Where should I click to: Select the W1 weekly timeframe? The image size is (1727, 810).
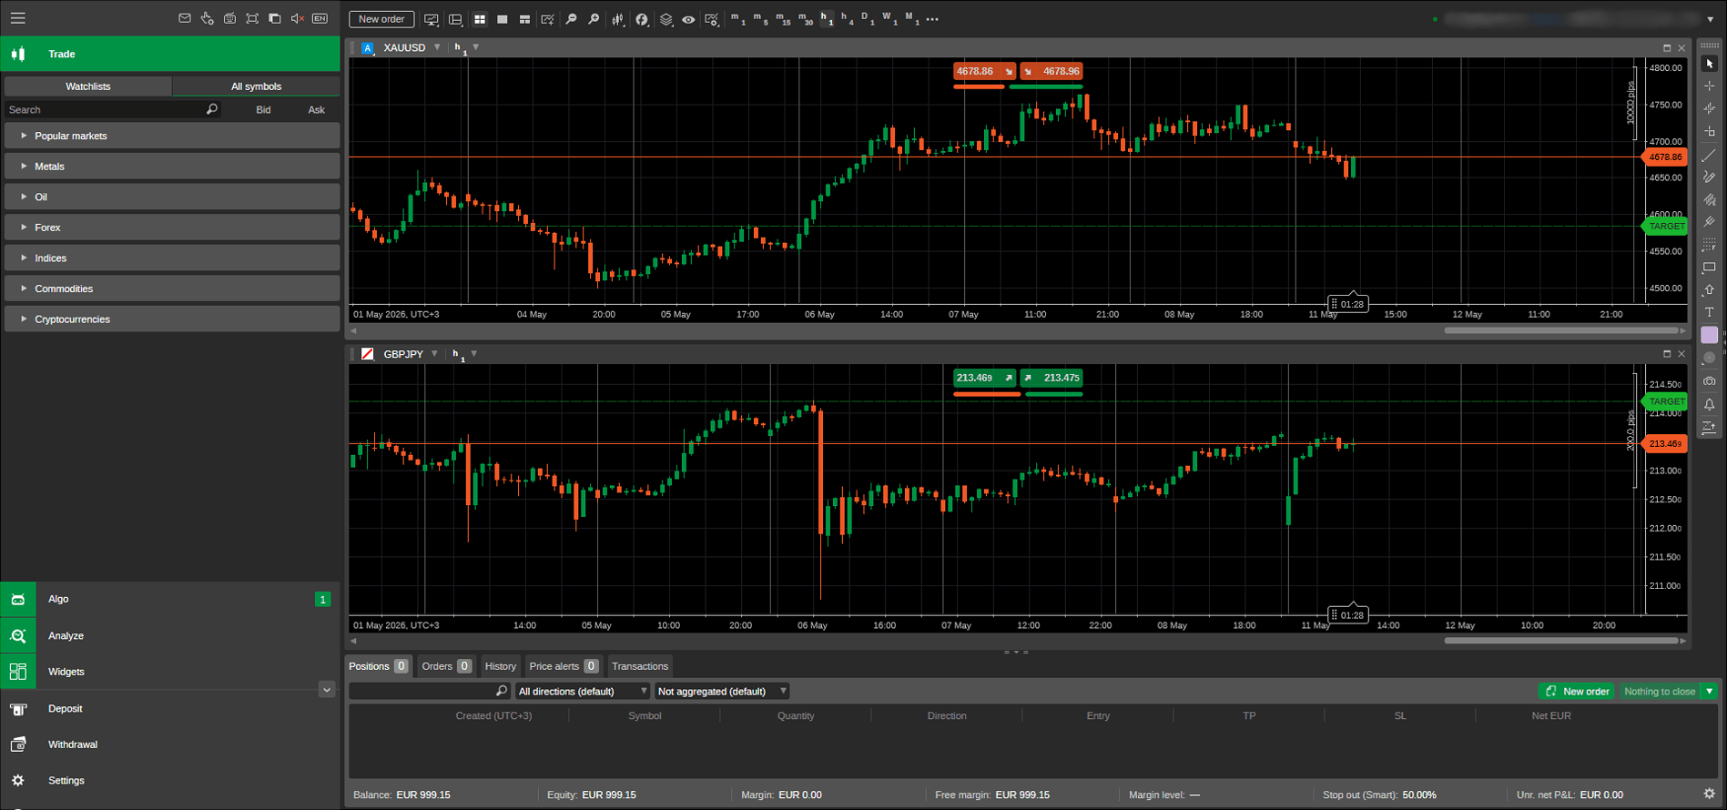point(890,18)
